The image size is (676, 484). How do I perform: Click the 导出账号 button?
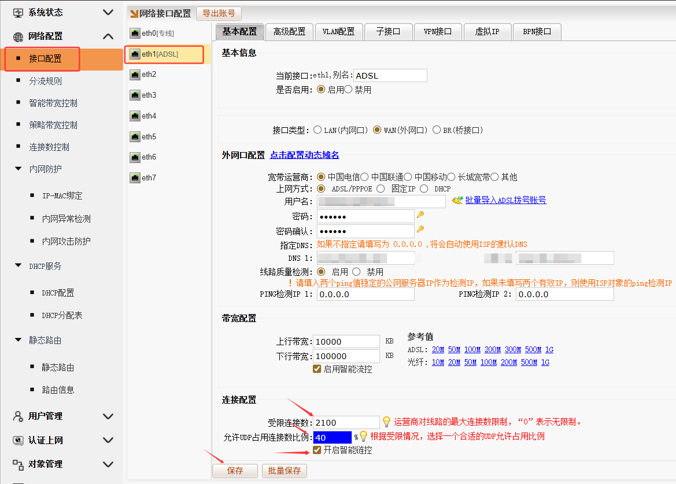[x=219, y=13]
